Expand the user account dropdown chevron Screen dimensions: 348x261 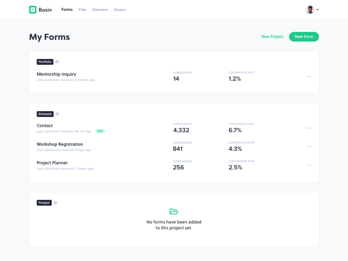(x=318, y=9)
